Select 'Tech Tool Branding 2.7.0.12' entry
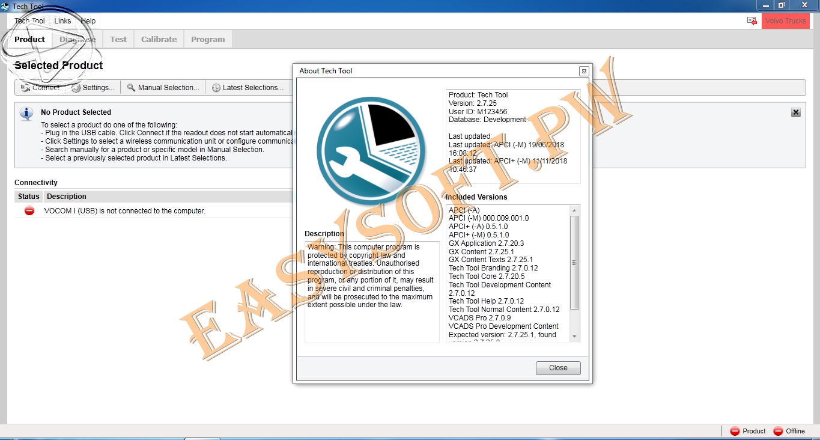The image size is (820, 440). click(x=493, y=268)
